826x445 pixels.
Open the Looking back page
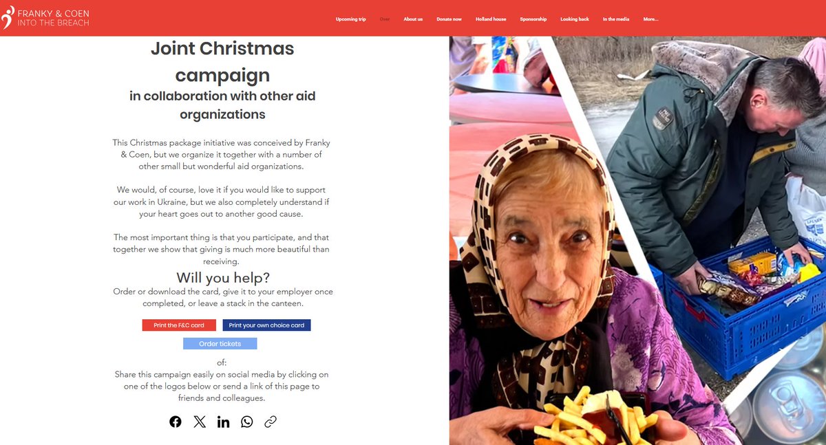point(575,19)
